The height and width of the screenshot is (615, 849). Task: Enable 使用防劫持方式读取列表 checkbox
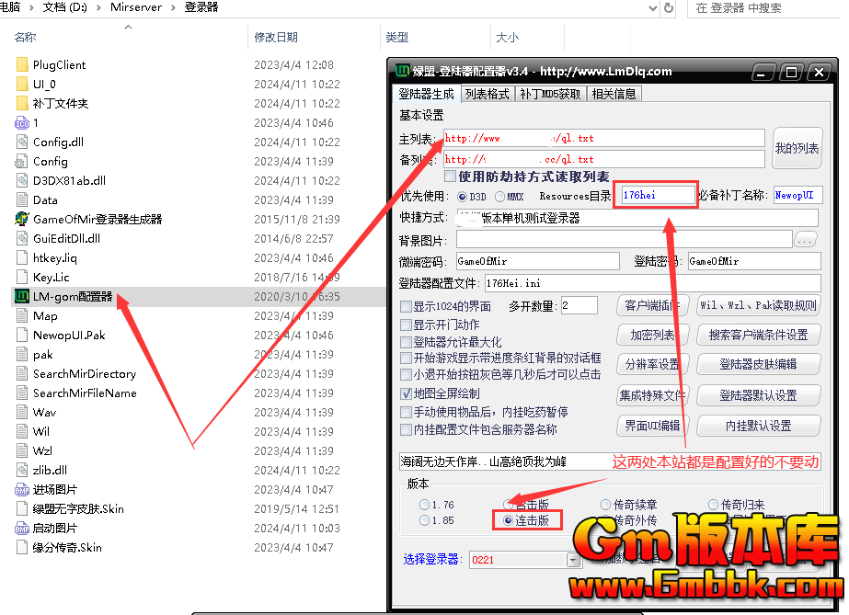click(451, 176)
